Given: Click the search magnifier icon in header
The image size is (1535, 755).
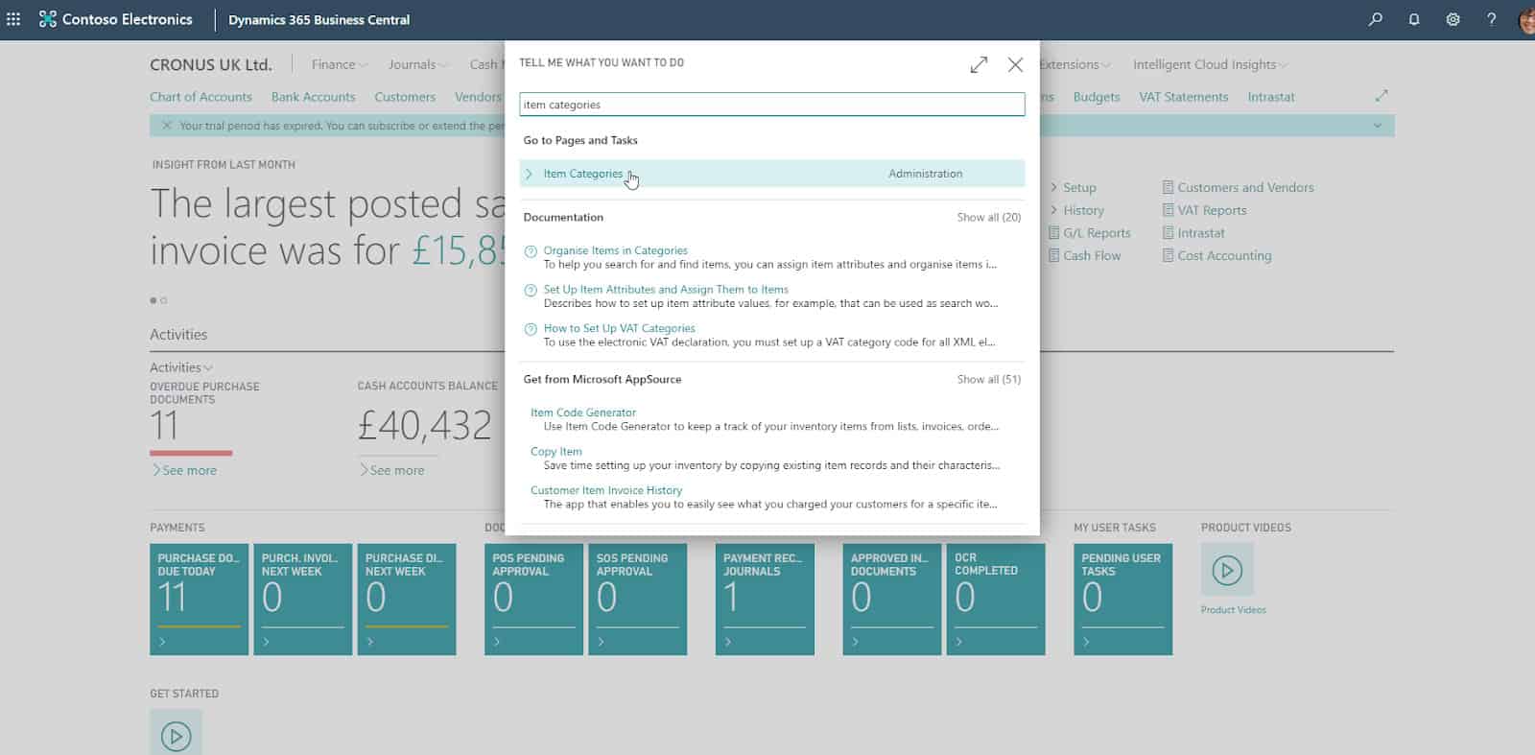Looking at the screenshot, I should tap(1376, 19).
